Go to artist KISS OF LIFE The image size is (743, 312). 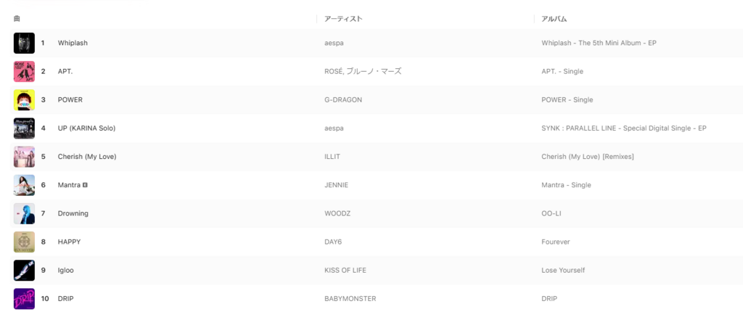coord(345,270)
